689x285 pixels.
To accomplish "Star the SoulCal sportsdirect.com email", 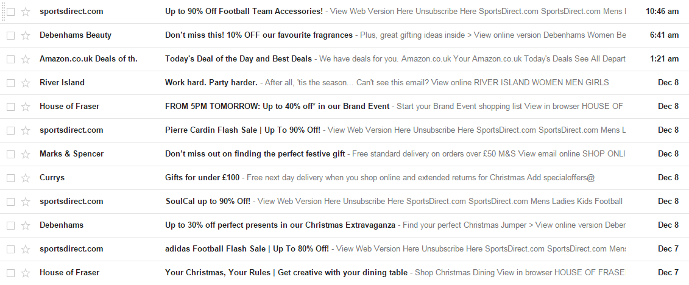I will click(26, 202).
